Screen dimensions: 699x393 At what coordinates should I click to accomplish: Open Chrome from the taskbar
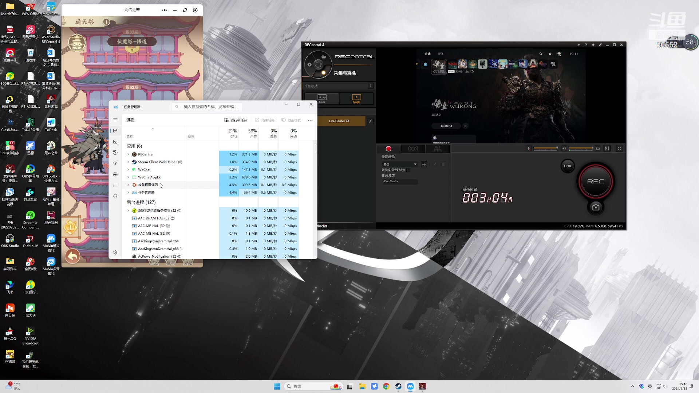(x=386, y=386)
